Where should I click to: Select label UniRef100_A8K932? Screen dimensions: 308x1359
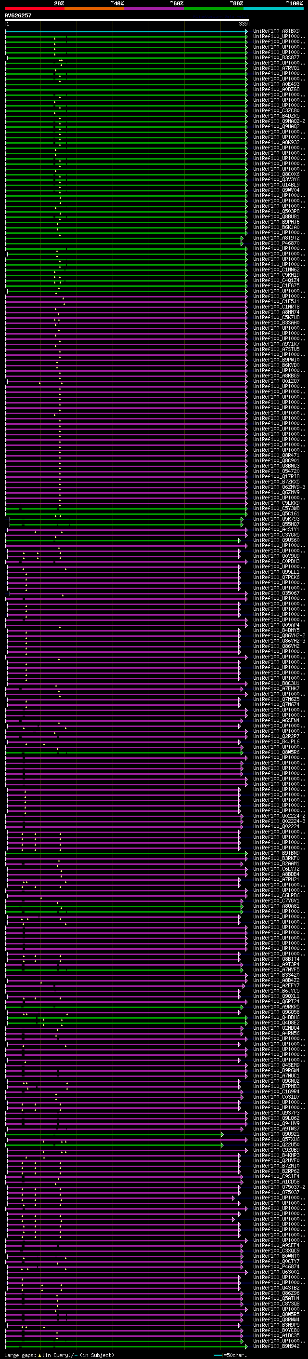click(x=276, y=142)
